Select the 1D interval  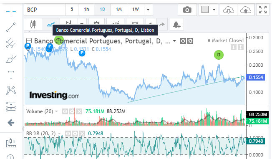click(102, 10)
